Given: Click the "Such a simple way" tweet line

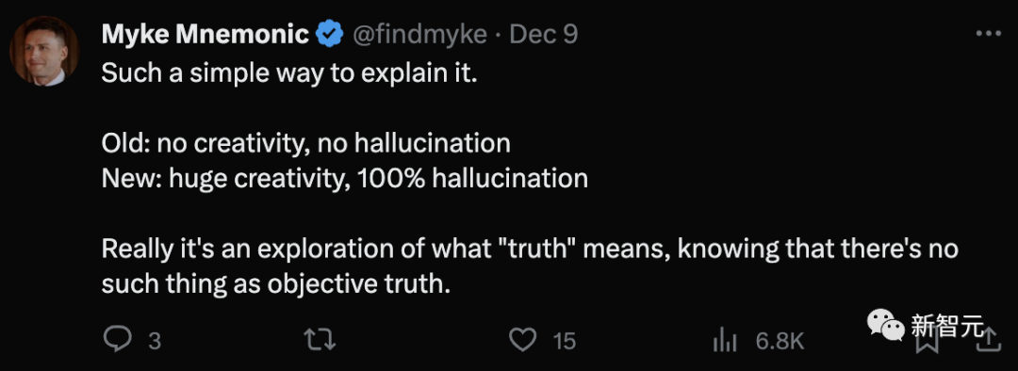Looking at the screenshot, I should point(289,74).
